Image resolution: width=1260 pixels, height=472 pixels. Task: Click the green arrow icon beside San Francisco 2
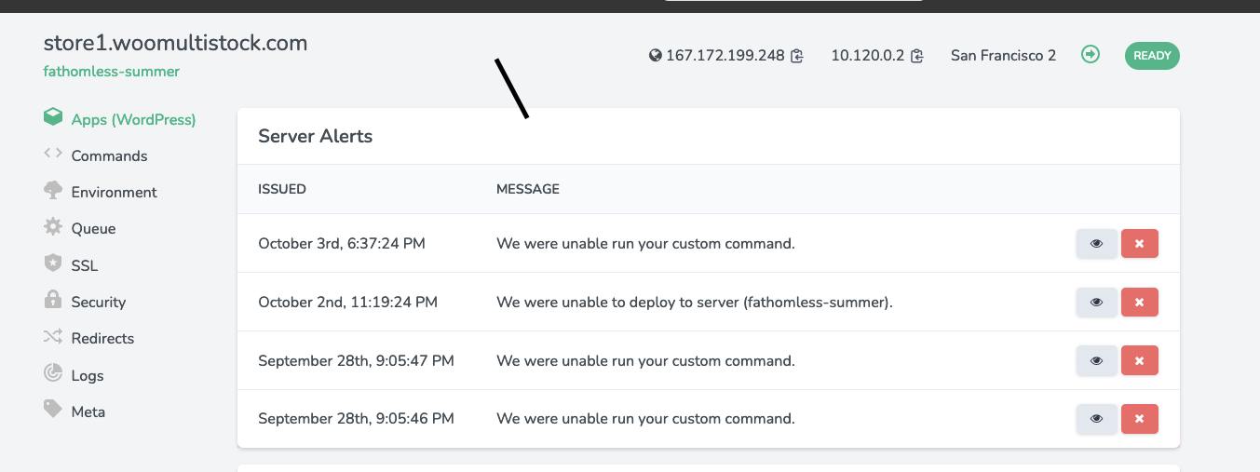(x=1091, y=55)
